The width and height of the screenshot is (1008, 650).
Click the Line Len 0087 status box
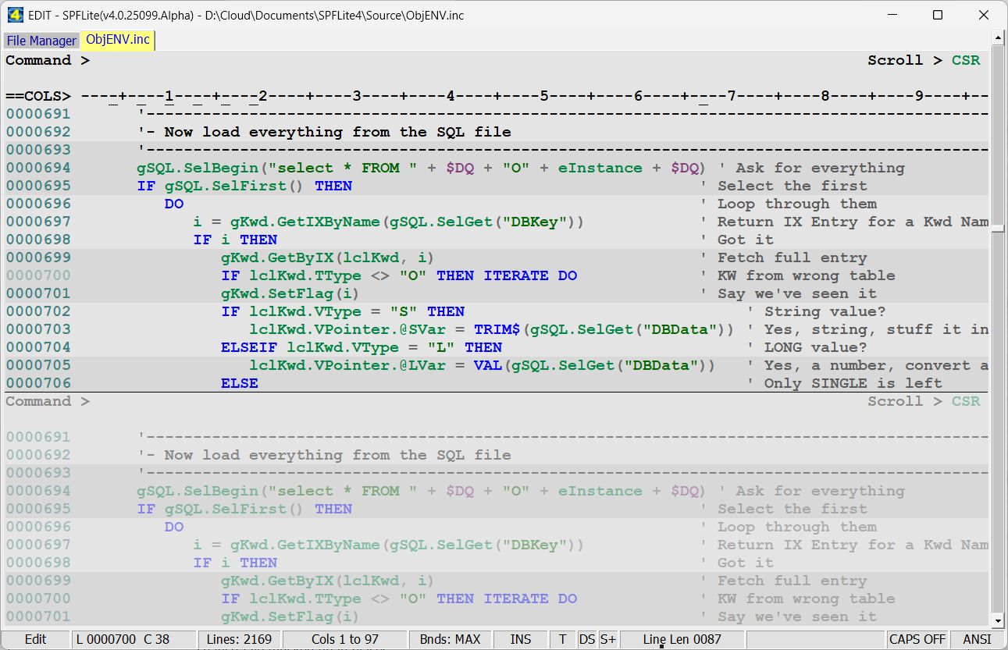[x=682, y=639]
